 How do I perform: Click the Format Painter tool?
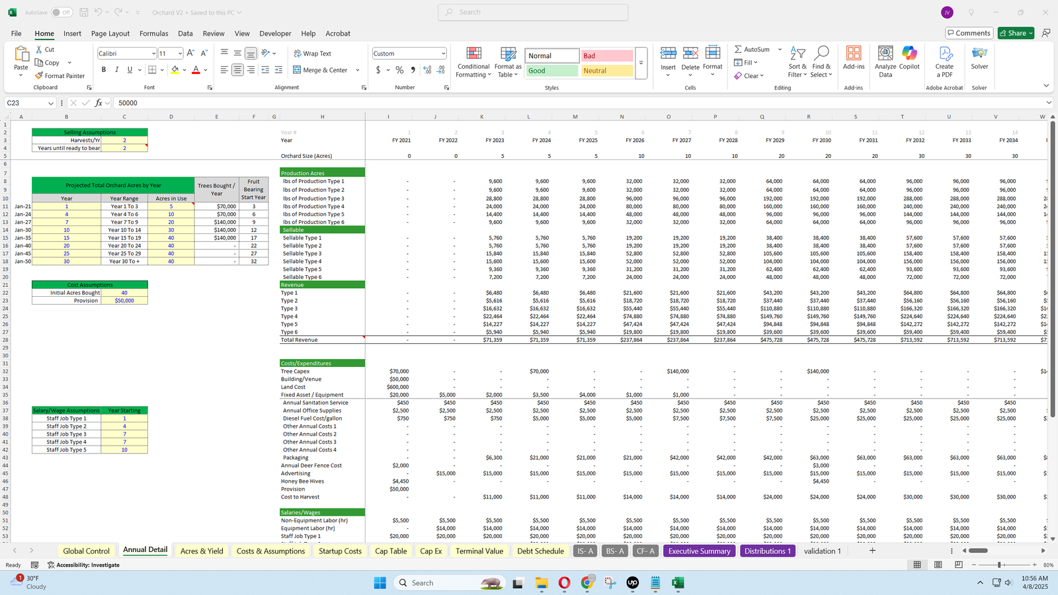60,76
